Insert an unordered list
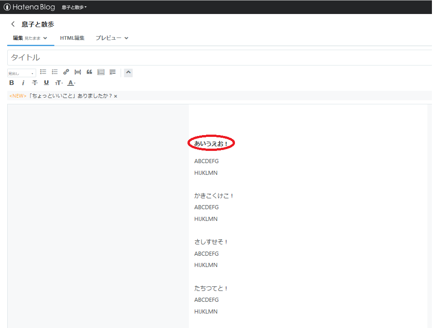 click(43, 72)
